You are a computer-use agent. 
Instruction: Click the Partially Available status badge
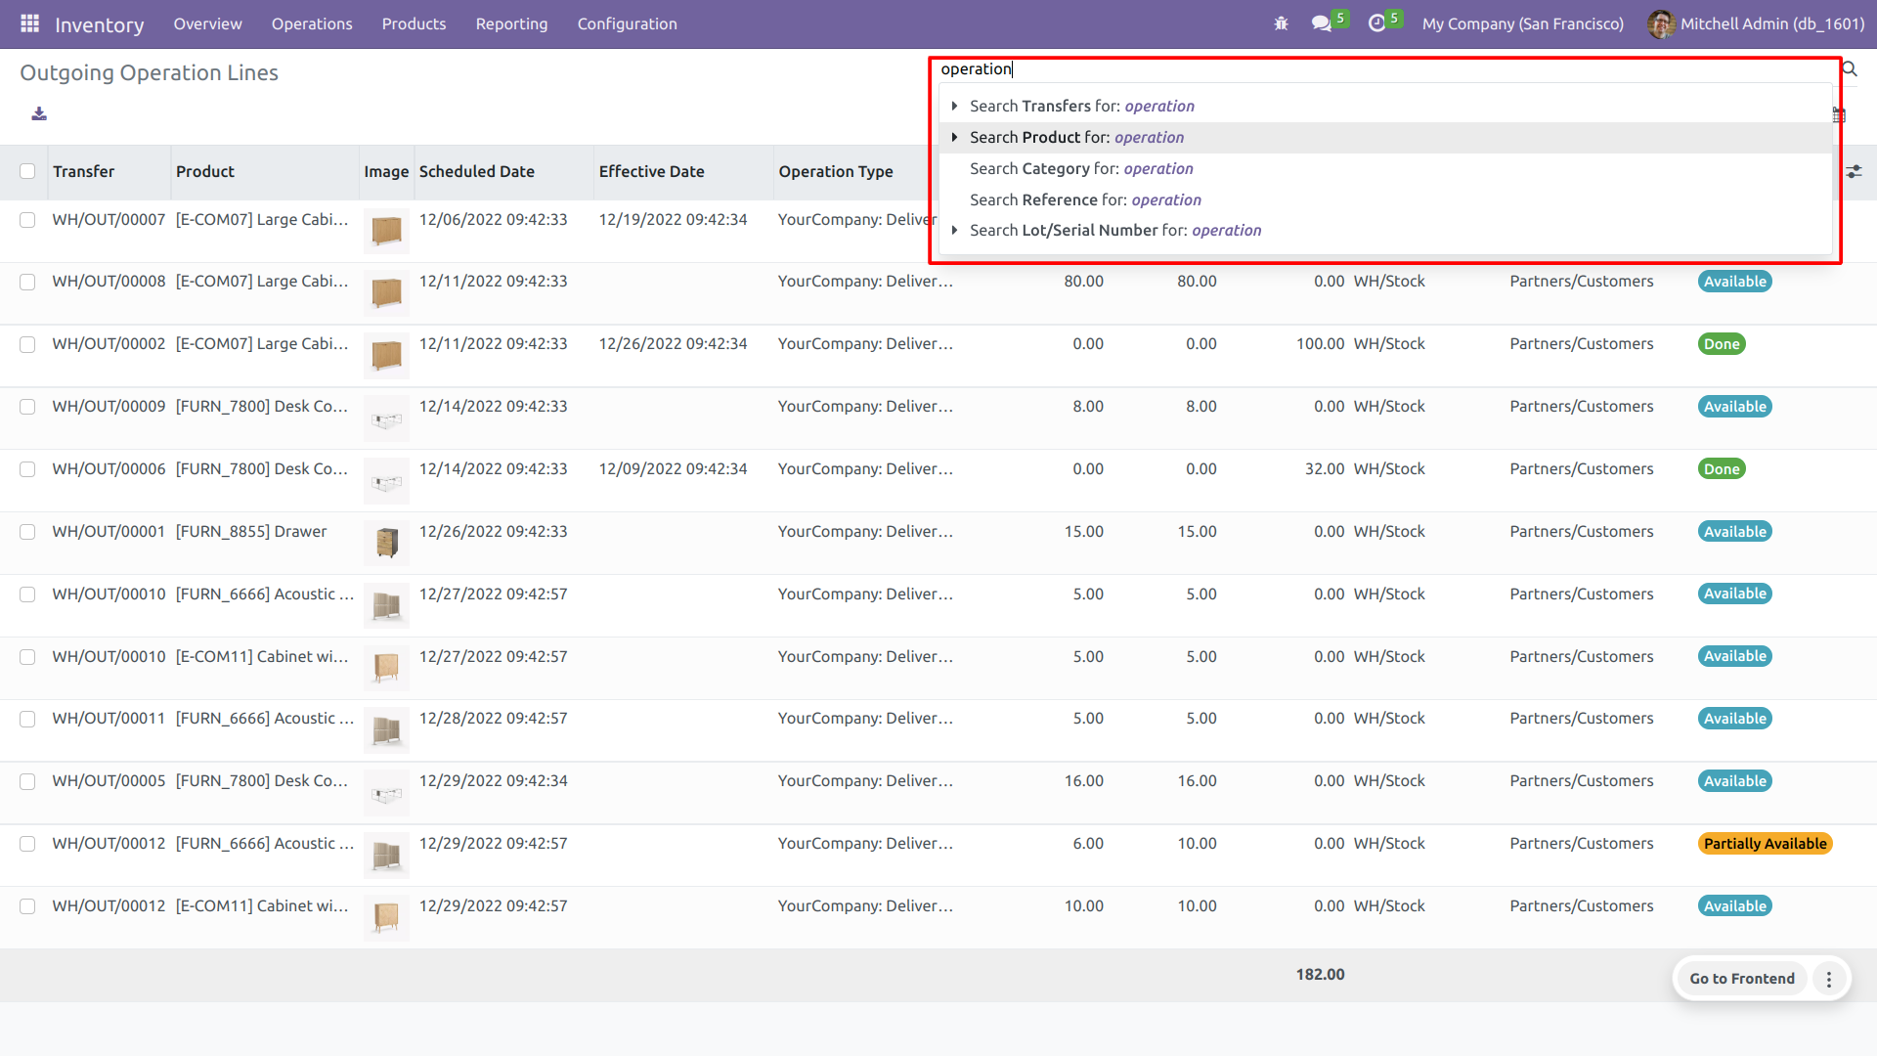(x=1765, y=844)
